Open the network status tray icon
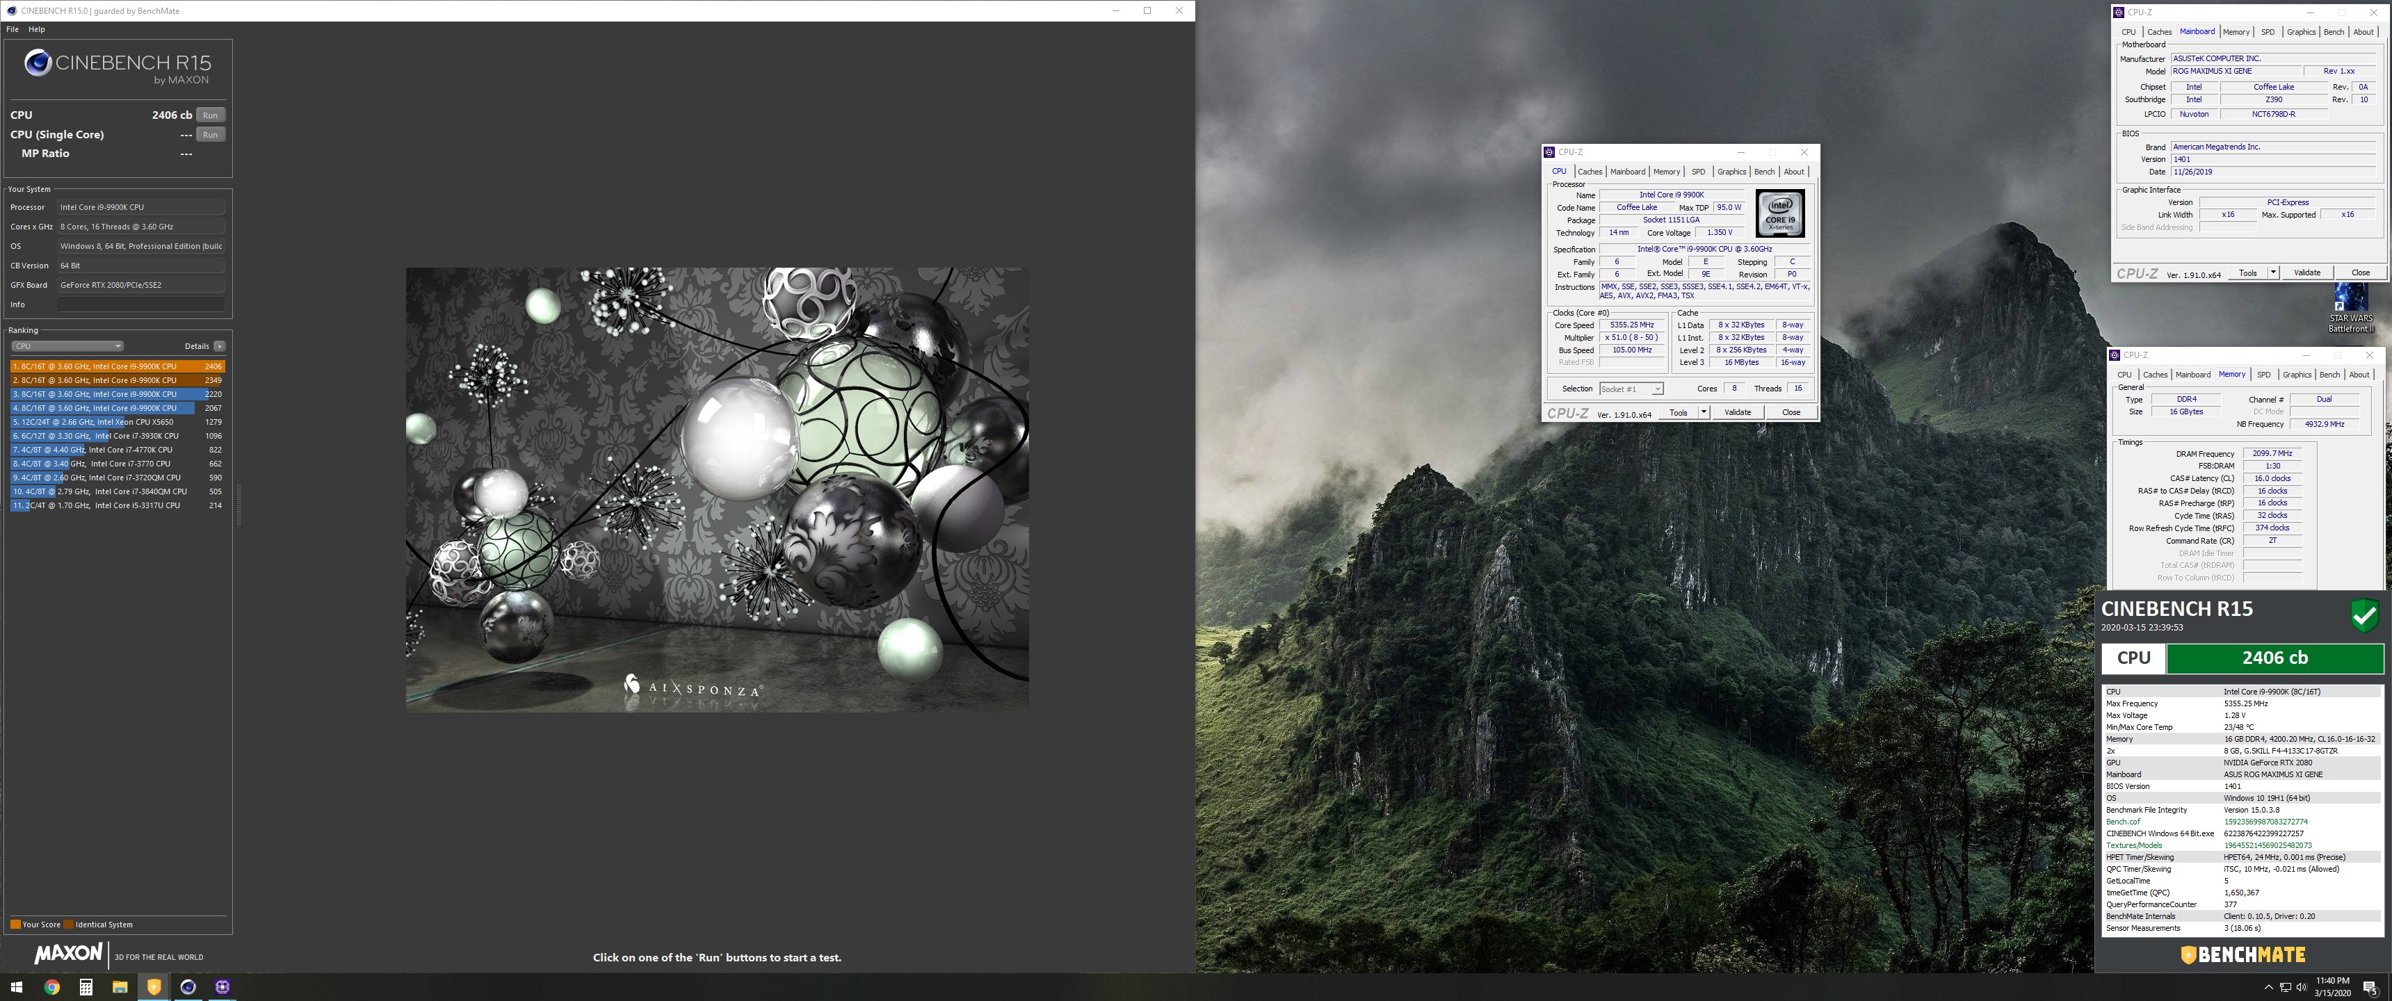The height and width of the screenshot is (1001, 2392). coord(2285,987)
